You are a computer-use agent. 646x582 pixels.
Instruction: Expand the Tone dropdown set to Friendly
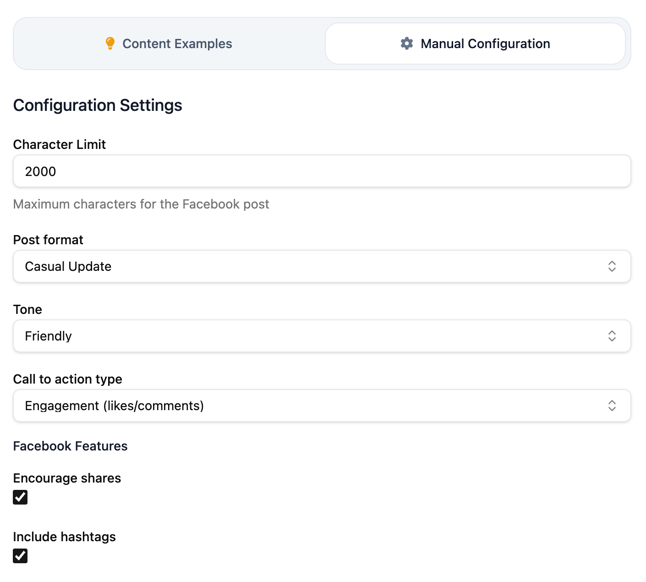[x=312, y=336]
